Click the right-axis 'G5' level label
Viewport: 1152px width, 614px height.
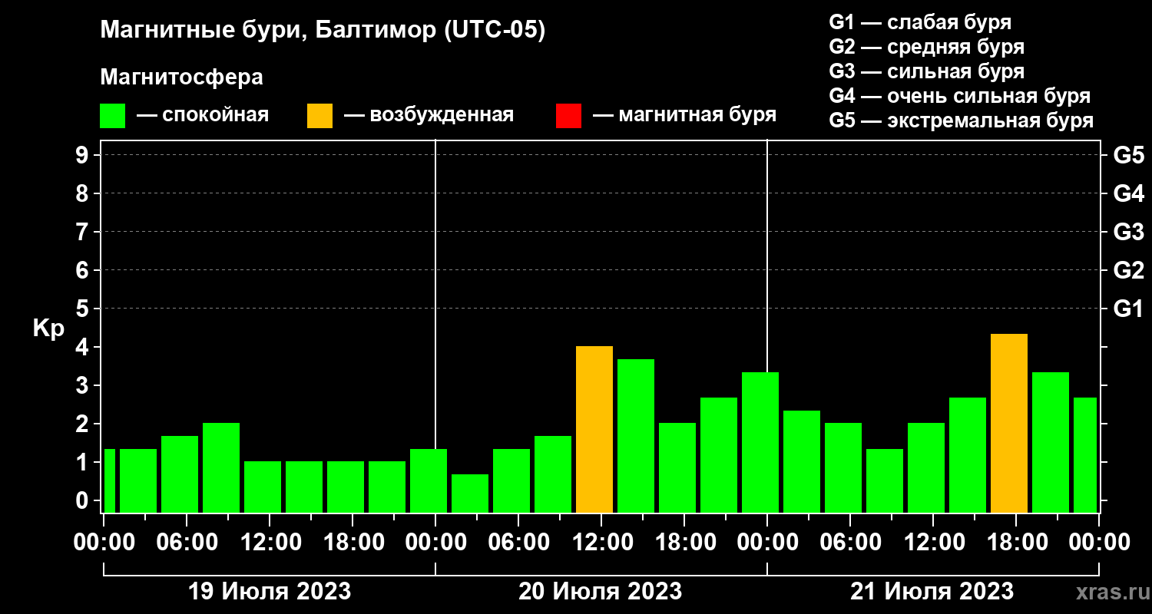[x=1128, y=155]
